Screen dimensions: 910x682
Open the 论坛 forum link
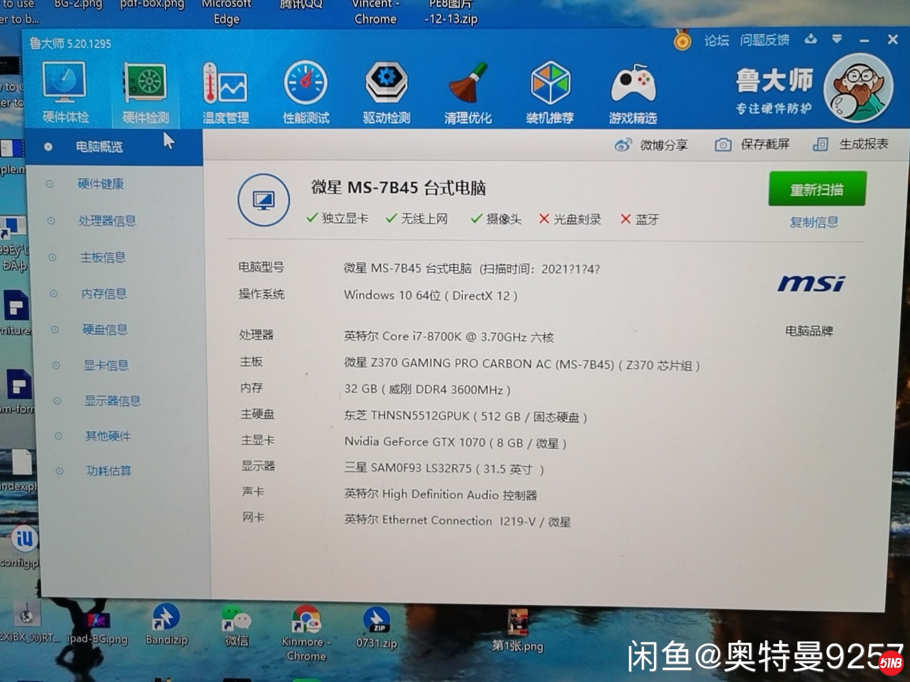(x=716, y=41)
